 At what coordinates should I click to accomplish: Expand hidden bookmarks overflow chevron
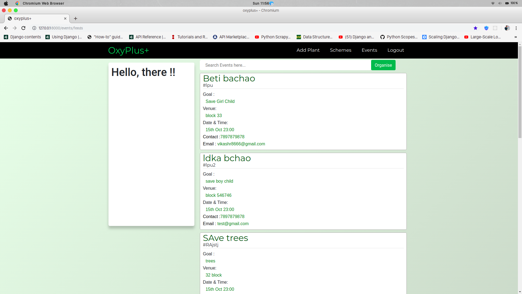click(515, 37)
